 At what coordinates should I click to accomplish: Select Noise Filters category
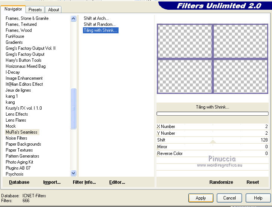pos(17,138)
